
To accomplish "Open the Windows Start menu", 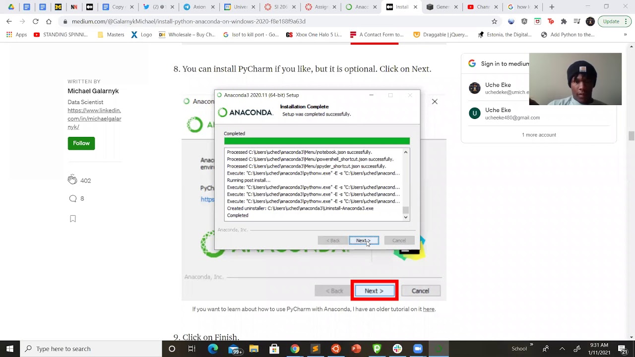I will 10,349.
